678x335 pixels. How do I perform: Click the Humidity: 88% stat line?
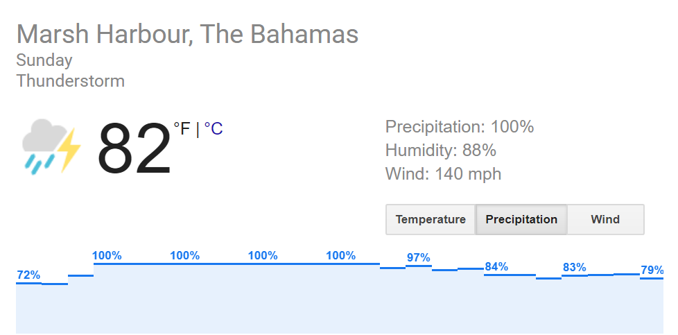(x=441, y=151)
